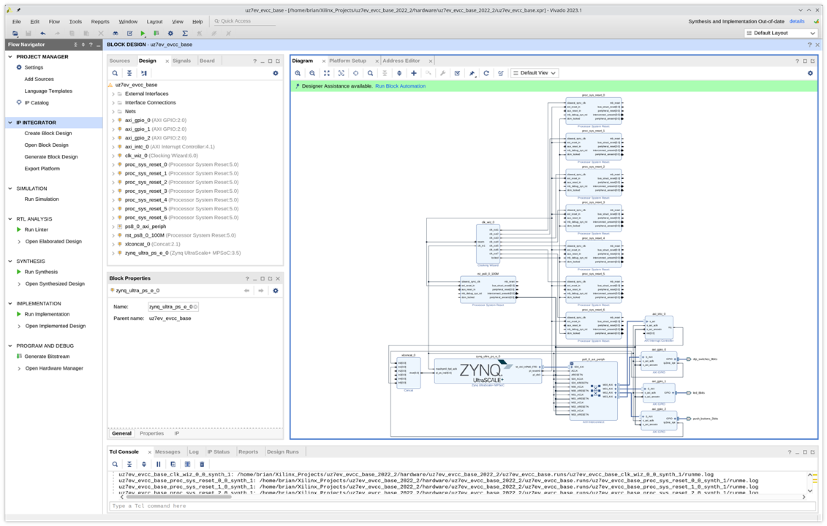Open Design panel settings gear
This screenshot has width=827, height=526.
(x=276, y=73)
